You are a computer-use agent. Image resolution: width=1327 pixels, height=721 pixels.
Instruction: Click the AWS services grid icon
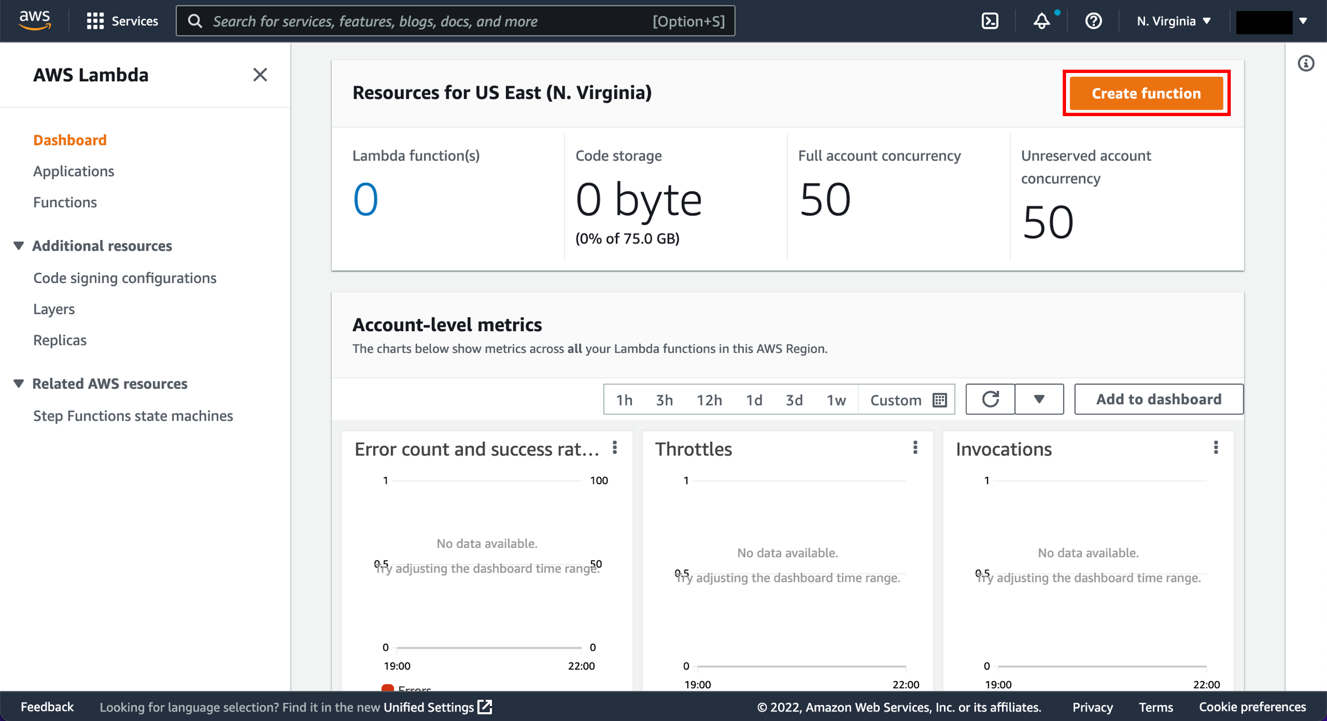(x=94, y=20)
